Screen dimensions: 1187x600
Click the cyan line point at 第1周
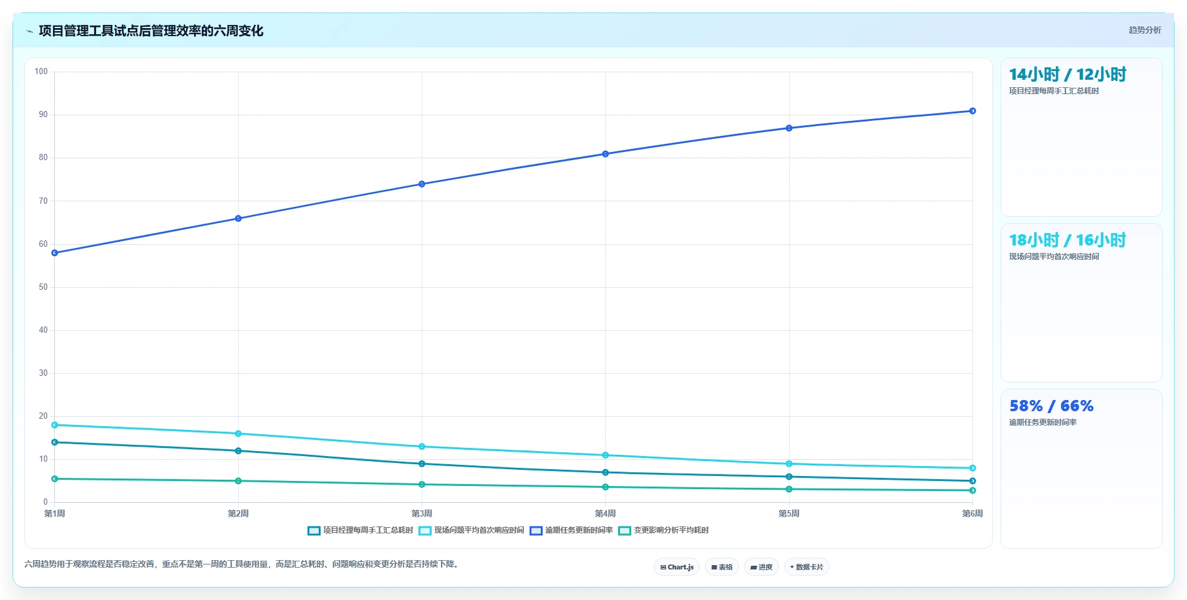55,425
